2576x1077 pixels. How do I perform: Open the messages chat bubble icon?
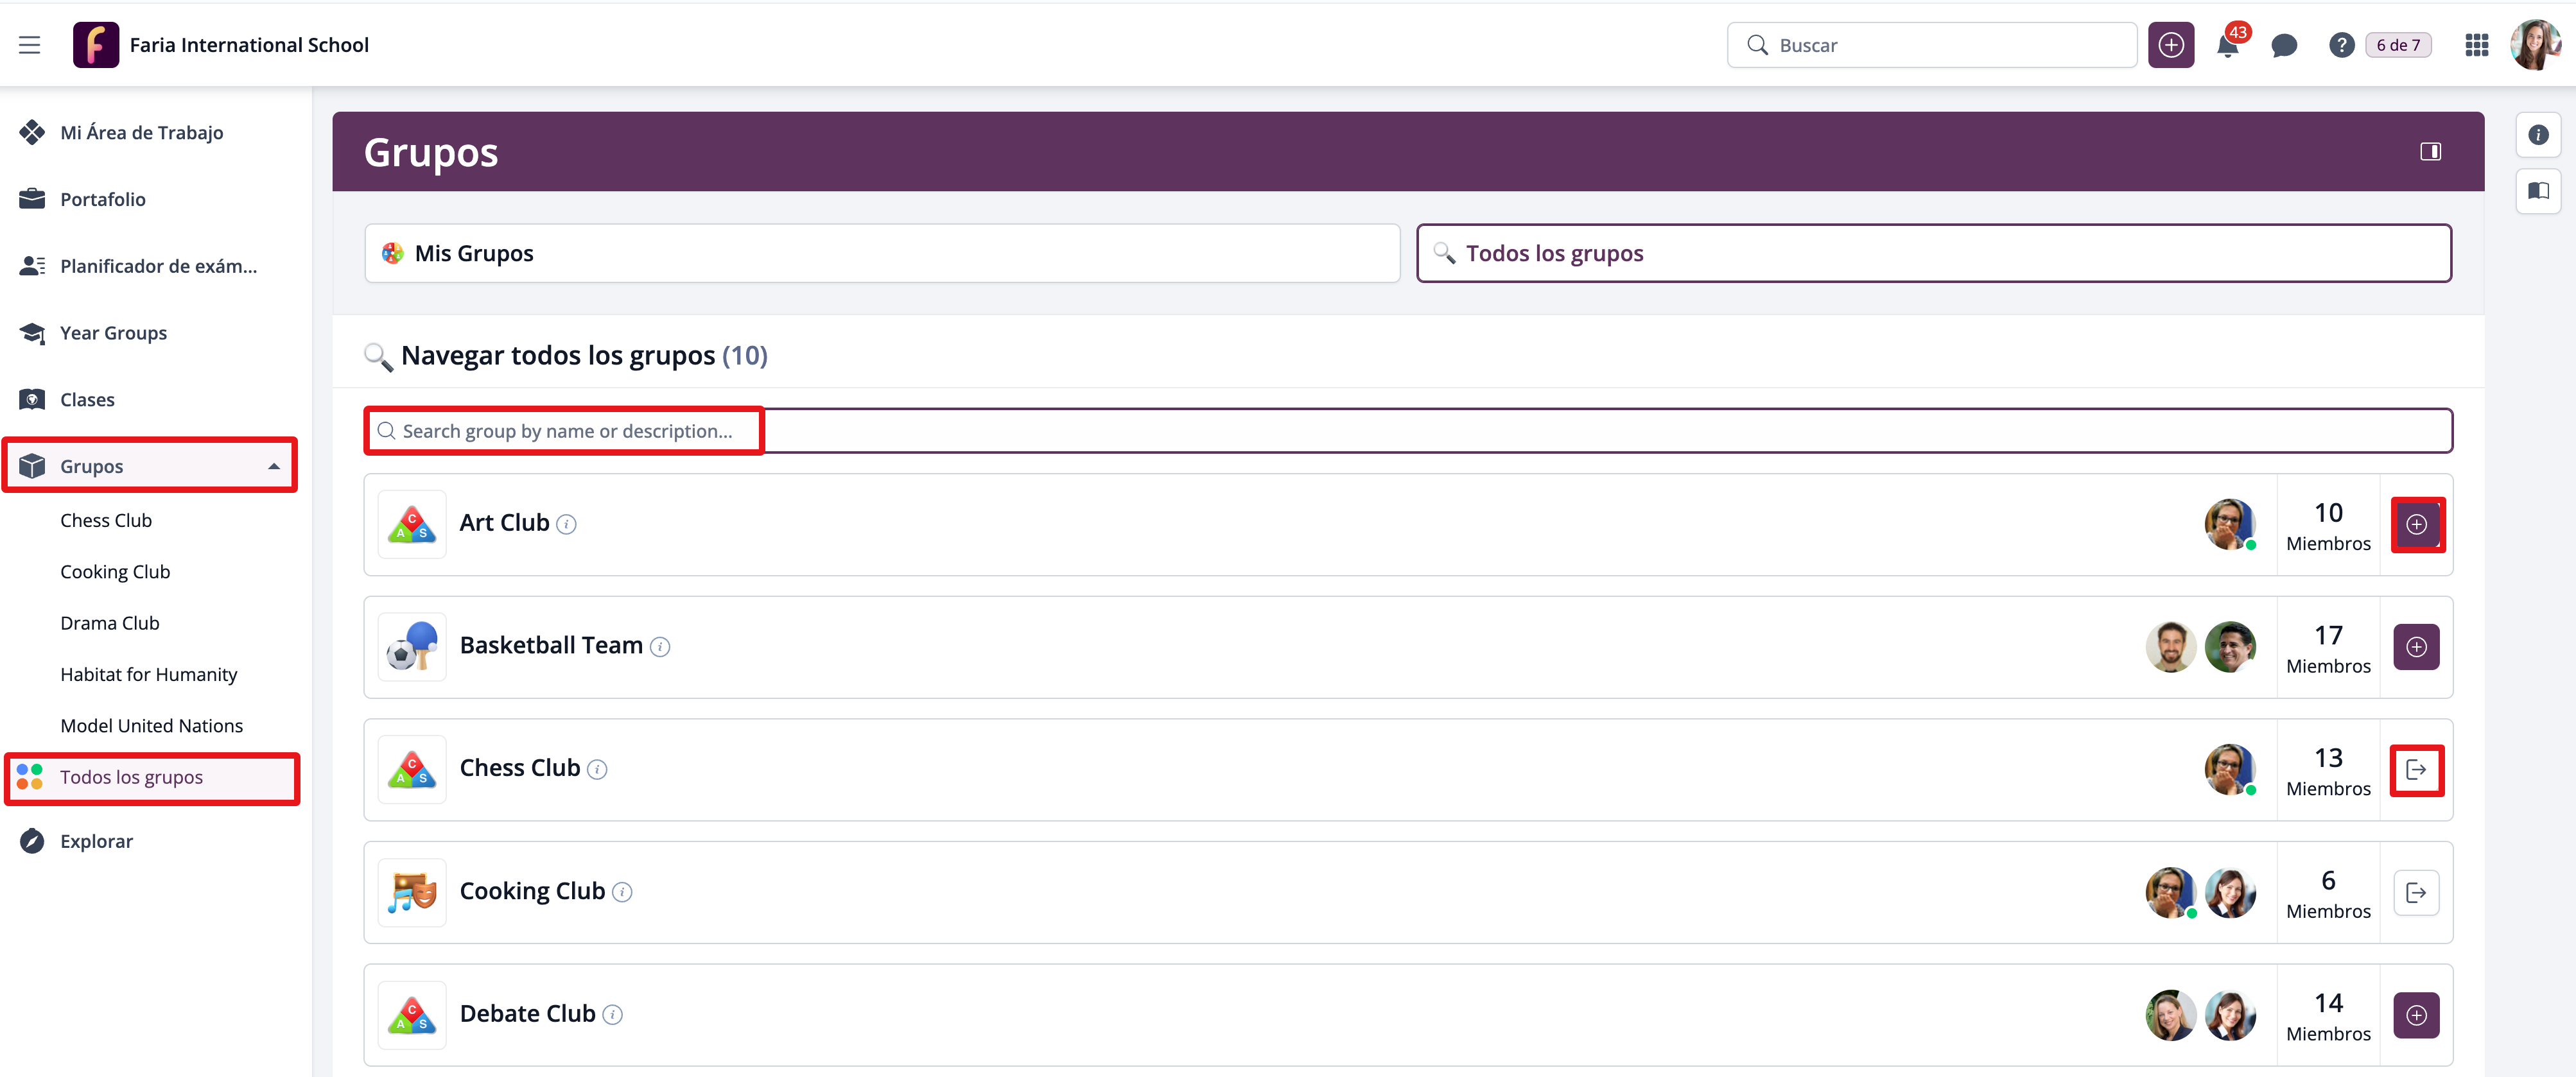(x=2283, y=46)
